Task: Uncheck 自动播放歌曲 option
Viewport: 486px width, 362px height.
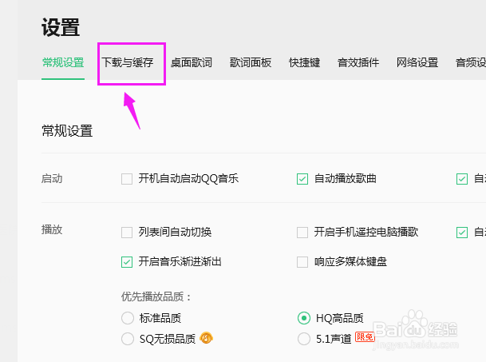Action: coord(302,179)
